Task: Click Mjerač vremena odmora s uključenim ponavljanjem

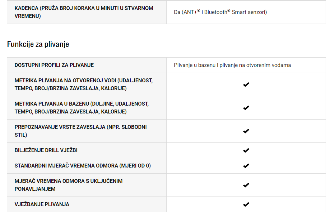Action: point(69,185)
